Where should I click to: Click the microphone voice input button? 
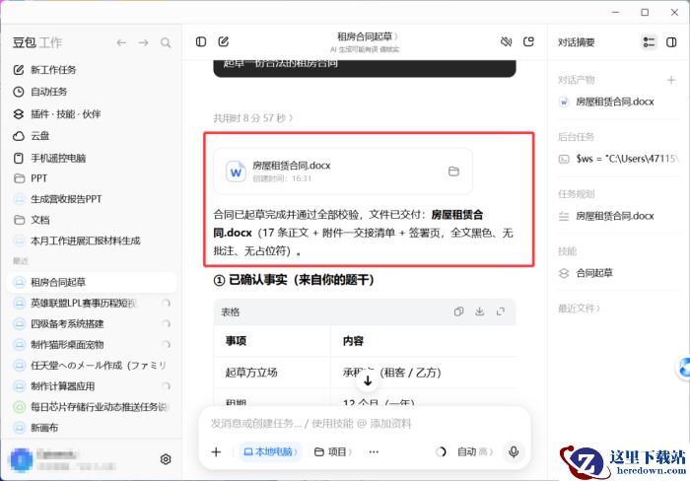click(x=514, y=452)
